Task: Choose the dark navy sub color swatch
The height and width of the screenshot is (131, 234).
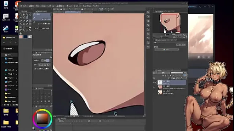Action: [25, 37]
